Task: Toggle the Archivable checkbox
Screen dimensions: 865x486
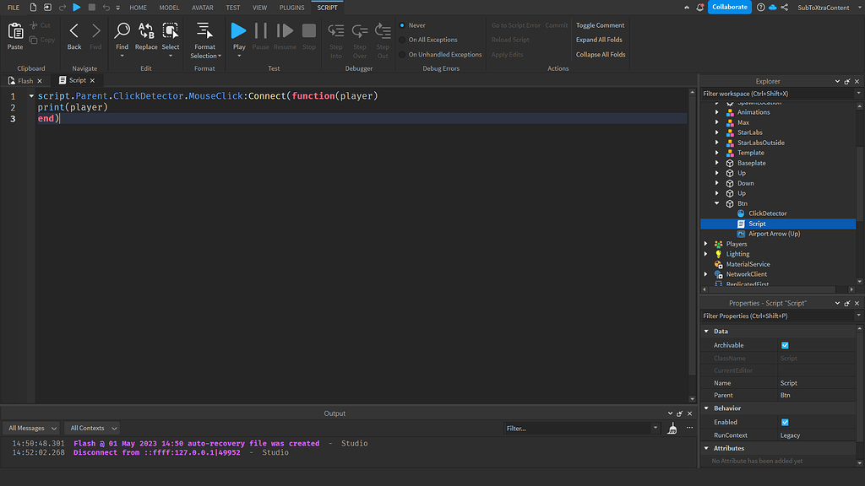Action: coord(785,345)
